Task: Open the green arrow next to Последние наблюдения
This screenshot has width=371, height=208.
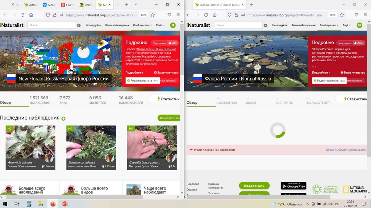Action: 63,118
